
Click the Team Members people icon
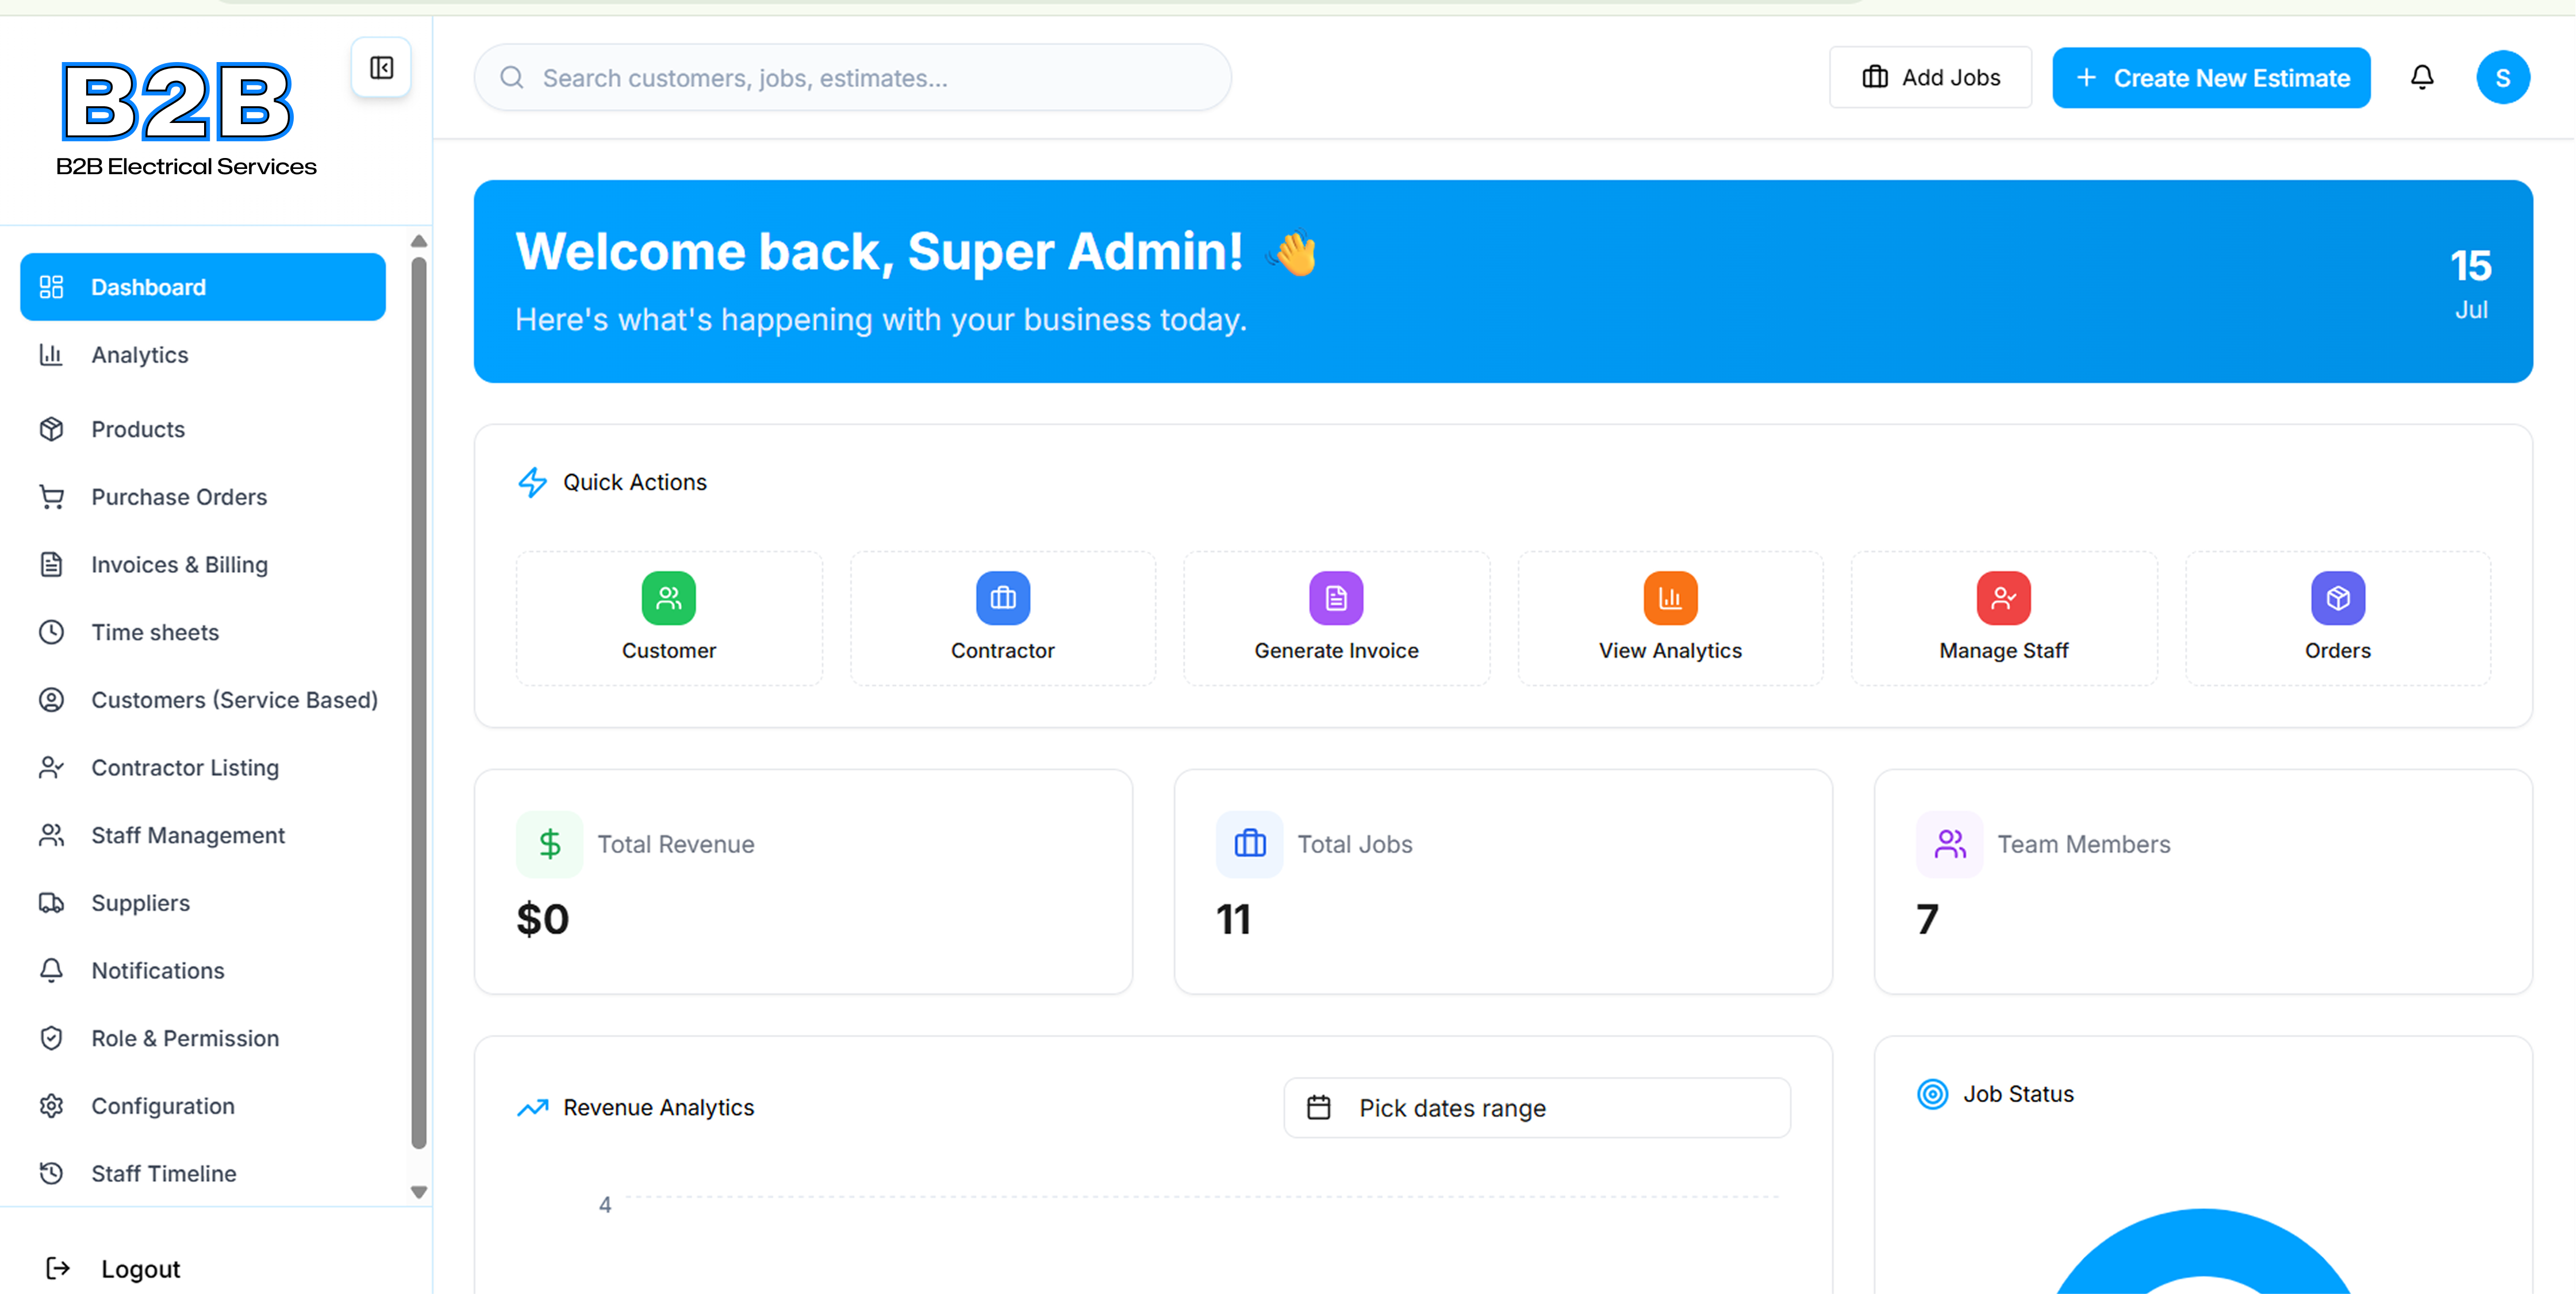(x=1949, y=844)
